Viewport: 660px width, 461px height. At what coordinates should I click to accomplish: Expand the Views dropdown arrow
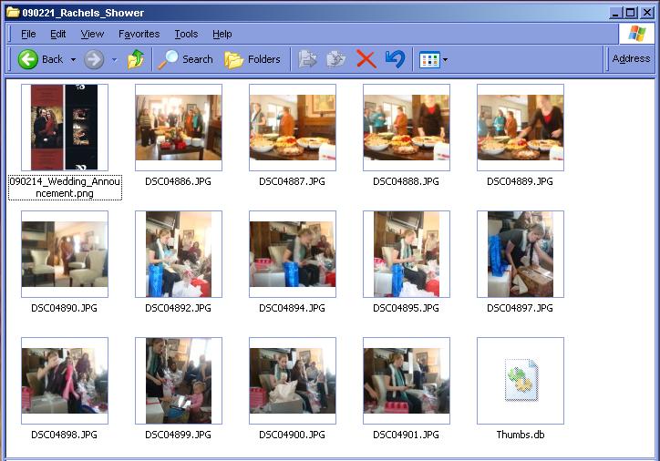point(445,60)
